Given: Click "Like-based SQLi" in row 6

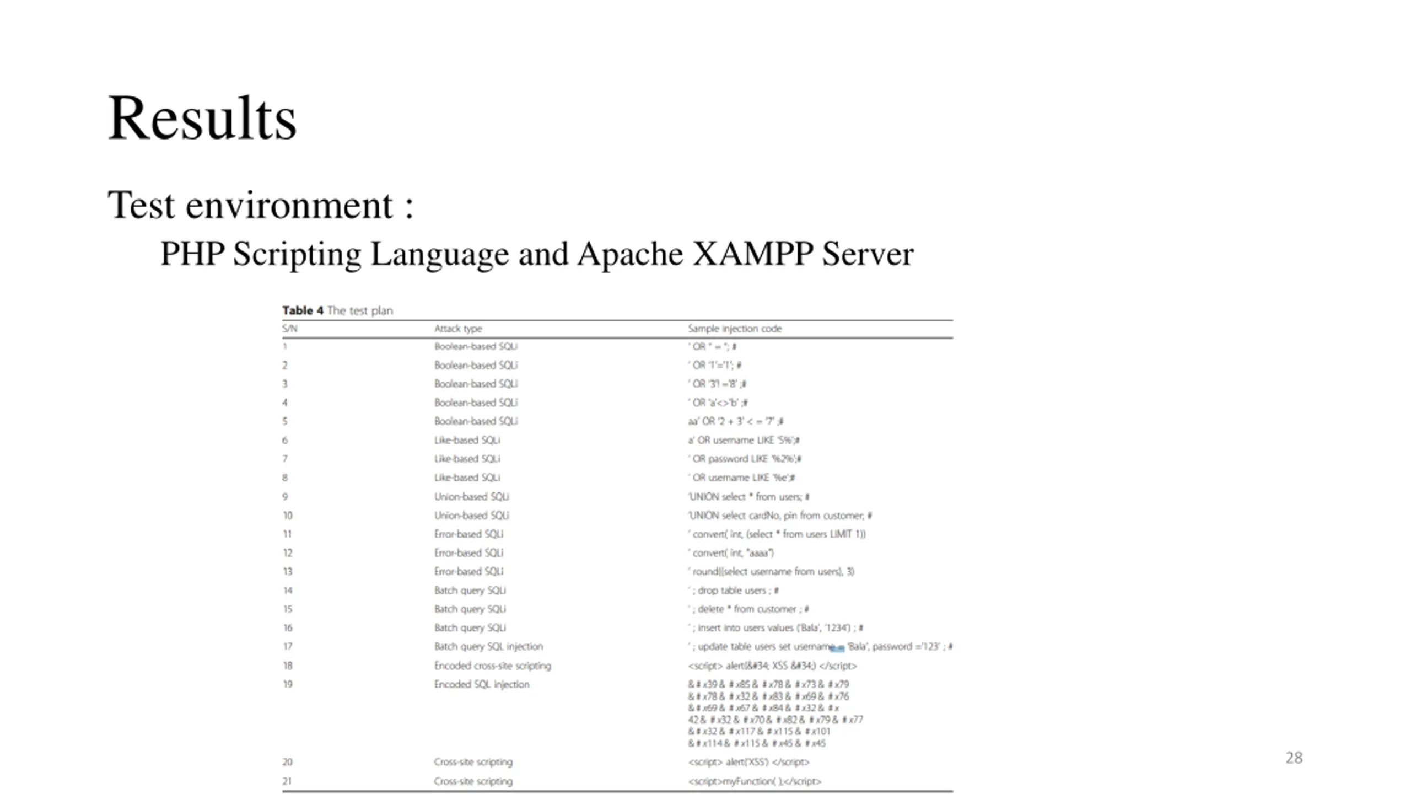Looking at the screenshot, I should coord(467,440).
